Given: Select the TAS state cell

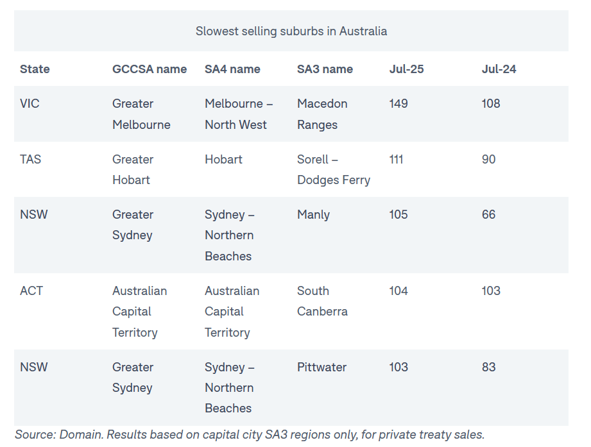Looking at the screenshot, I should point(30,159).
